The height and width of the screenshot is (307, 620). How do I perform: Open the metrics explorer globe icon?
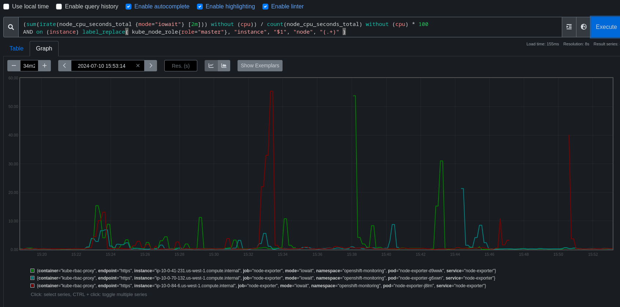pyautogui.click(x=583, y=27)
